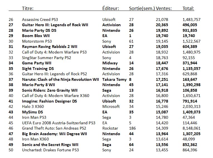Select the Rockstar publisher cell
Image resolution: width=213 pixels, height=158 pixels.
[x=110, y=128]
